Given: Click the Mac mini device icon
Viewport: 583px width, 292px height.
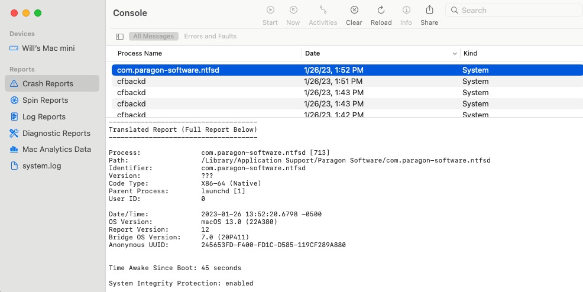Looking at the screenshot, I should tap(14, 48).
